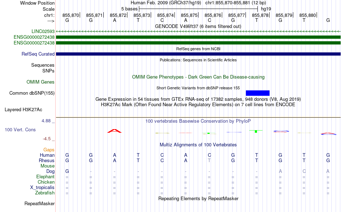Click the SNPs track label
341x212 pixels.
(48, 71)
